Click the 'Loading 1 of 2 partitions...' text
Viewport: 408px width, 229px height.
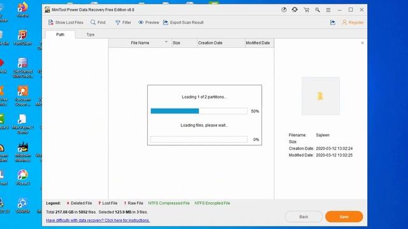tap(204, 97)
